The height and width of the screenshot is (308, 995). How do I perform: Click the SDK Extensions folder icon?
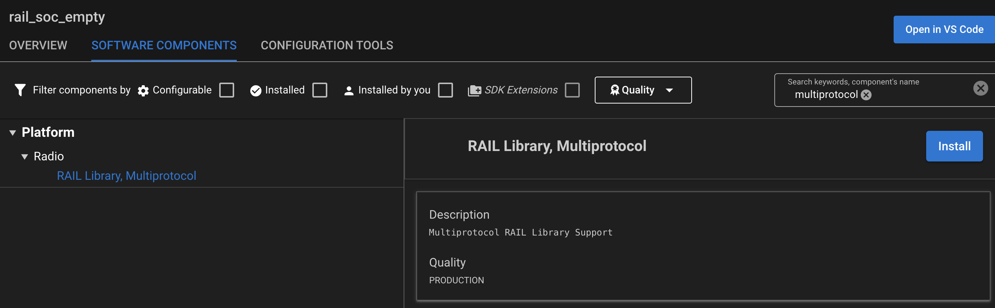tap(474, 91)
